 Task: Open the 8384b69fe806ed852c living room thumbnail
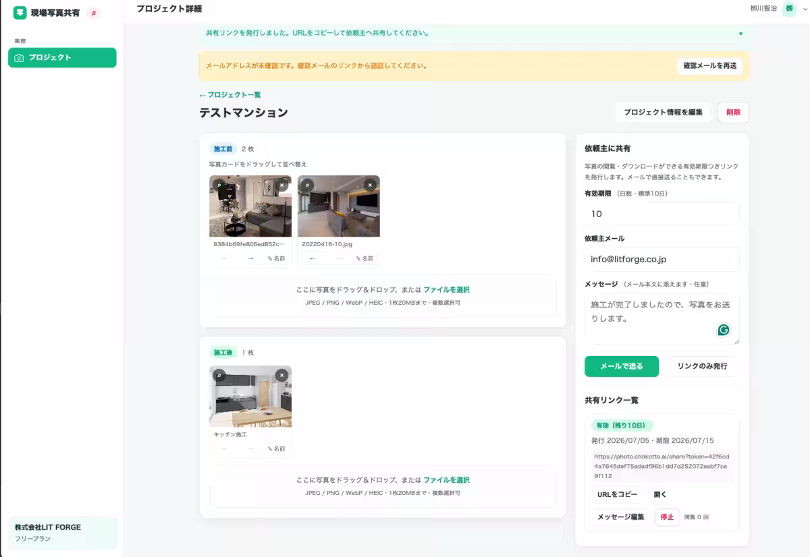point(250,206)
